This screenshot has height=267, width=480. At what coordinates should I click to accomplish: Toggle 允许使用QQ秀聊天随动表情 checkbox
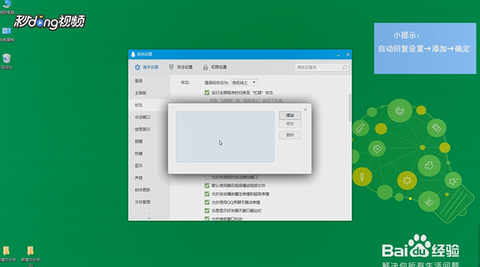click(x=207, y=202)
